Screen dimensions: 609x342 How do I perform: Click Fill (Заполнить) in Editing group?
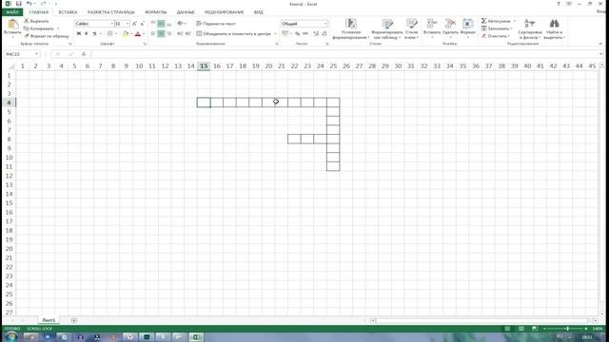pos(497,28)
